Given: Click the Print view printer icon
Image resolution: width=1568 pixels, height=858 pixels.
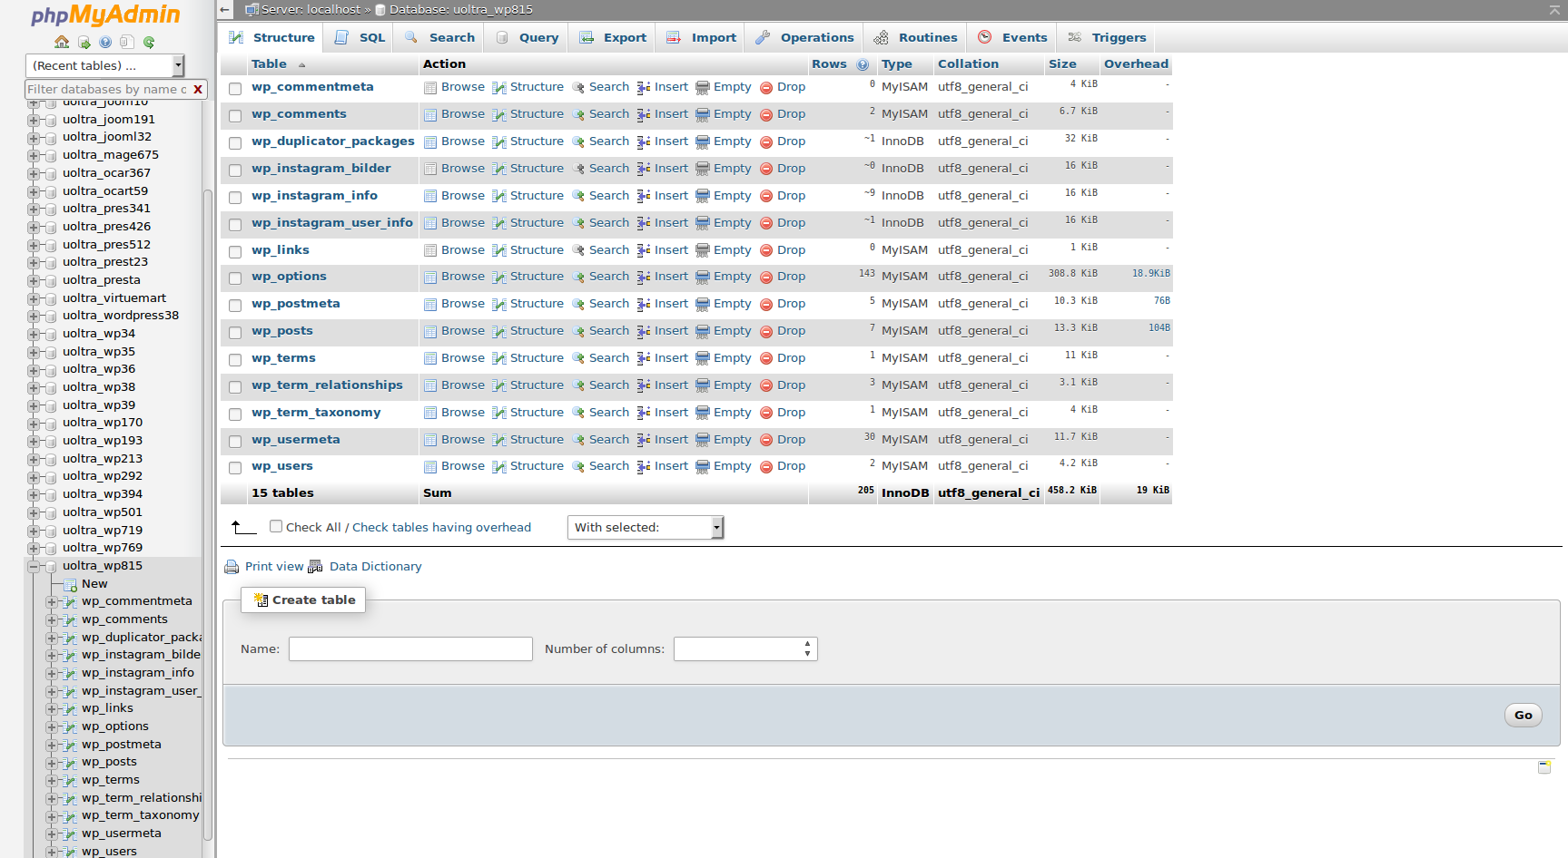Looking at the screenshot, I should tap(232, 567).
